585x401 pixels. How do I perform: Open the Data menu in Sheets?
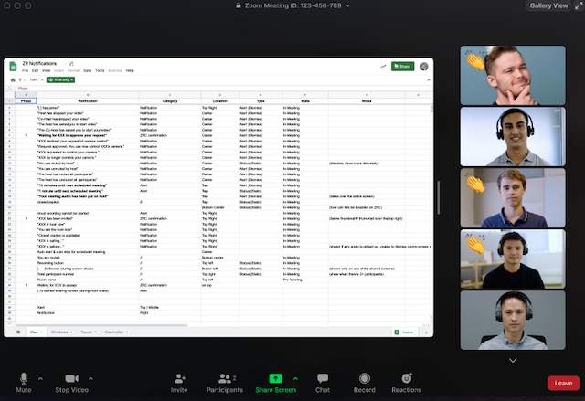[88, 70]
